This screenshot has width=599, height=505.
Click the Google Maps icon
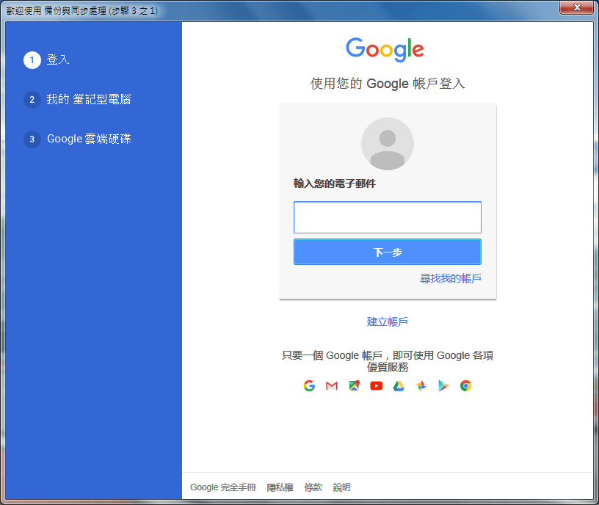tap(354, 385)
